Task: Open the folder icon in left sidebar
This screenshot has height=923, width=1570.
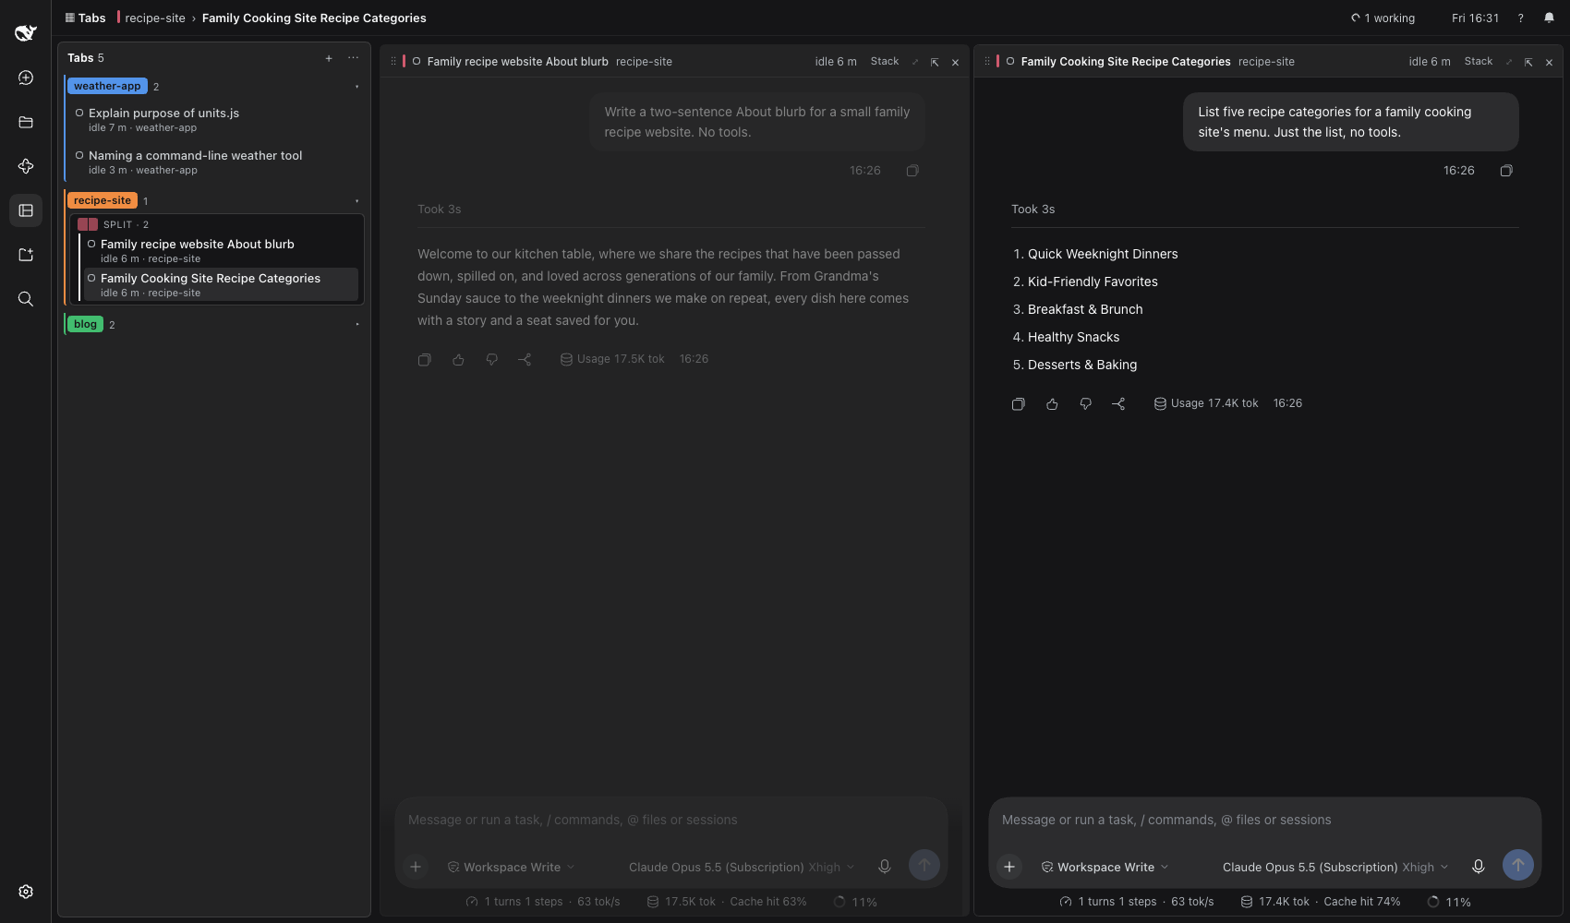Action: (26, 122)
